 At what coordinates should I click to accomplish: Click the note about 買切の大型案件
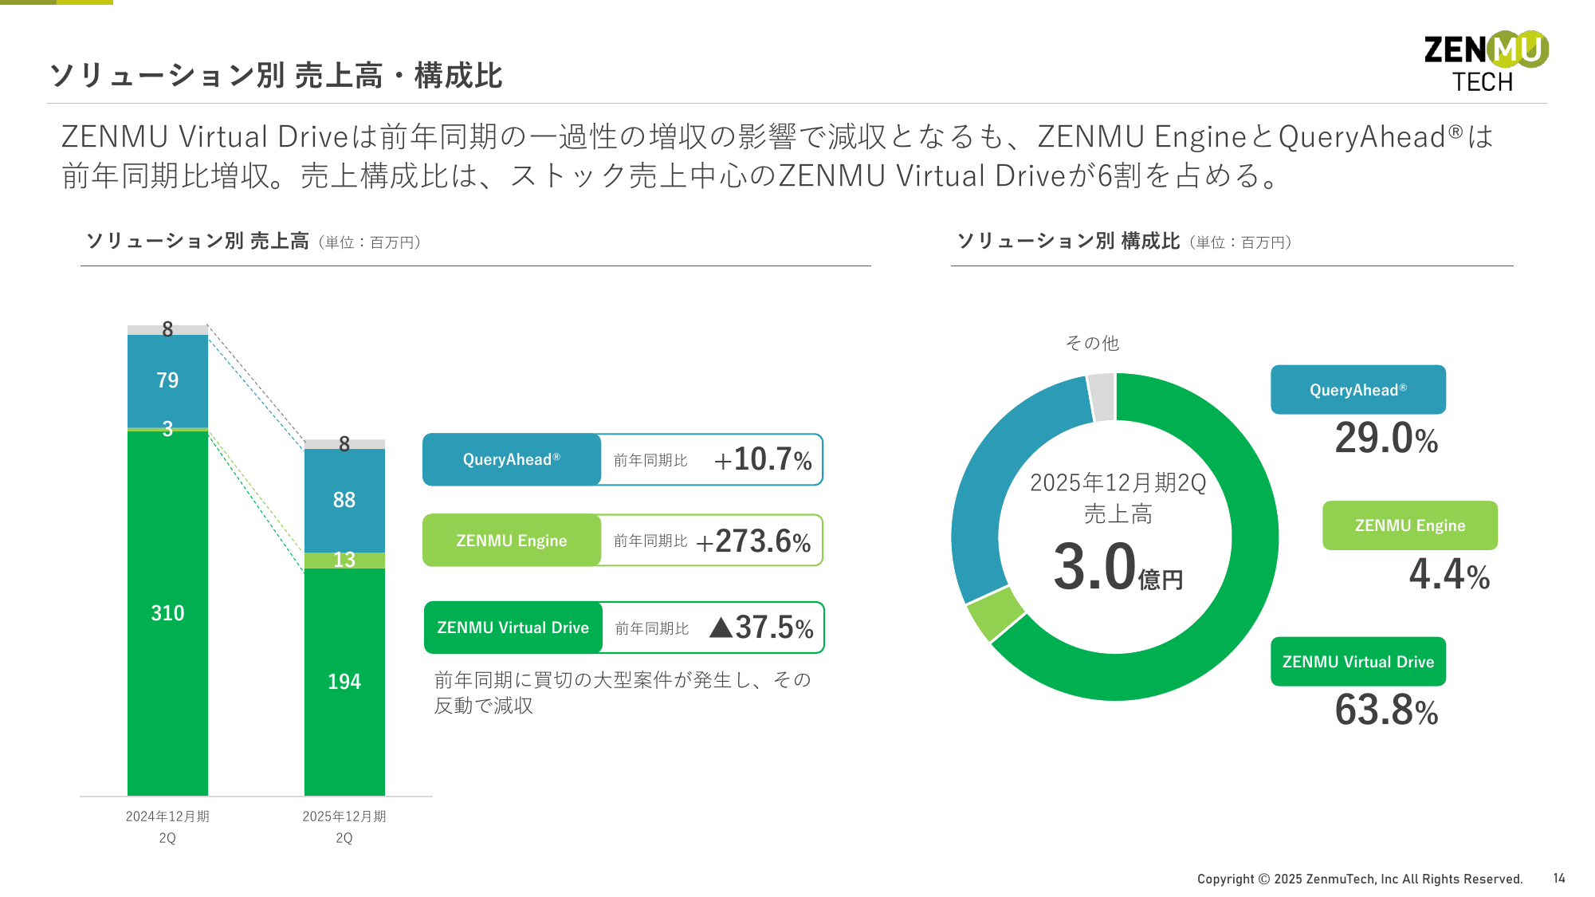pos(623,693)
